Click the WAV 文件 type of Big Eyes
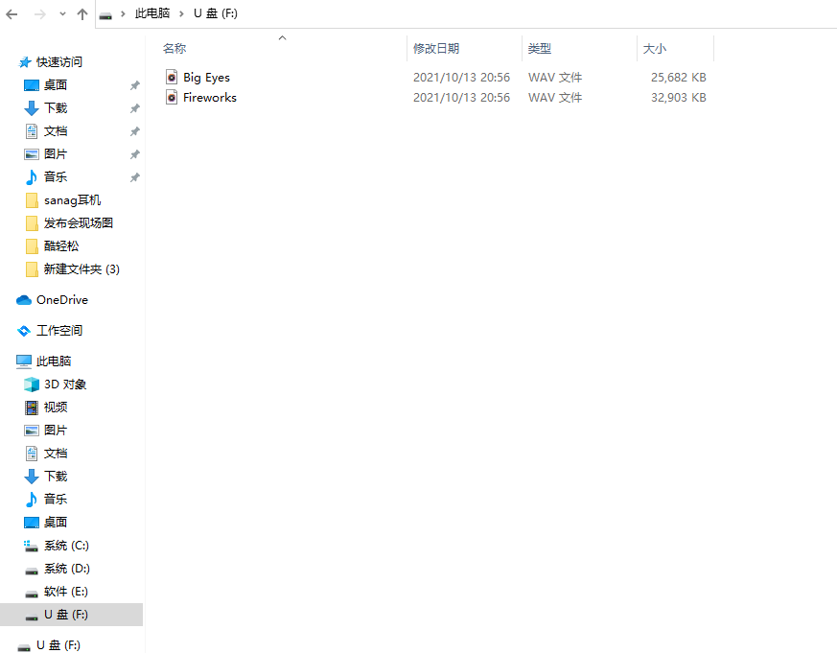The image size is (837, 653). tap(555, 78)
